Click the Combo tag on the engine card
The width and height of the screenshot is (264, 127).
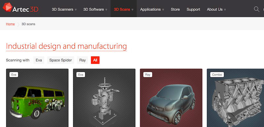[217, 75]
